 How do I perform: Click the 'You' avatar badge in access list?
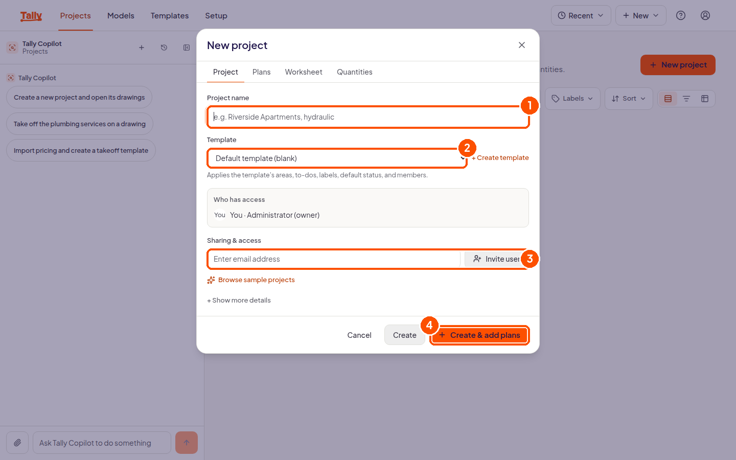click(220, 215)
